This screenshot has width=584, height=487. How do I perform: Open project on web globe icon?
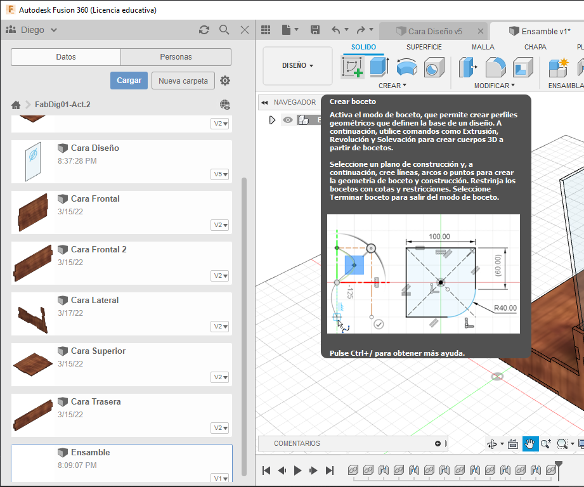click(x=225, y=105)
